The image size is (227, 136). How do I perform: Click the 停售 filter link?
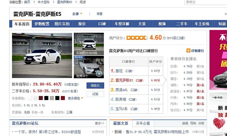tap(100, 14)
